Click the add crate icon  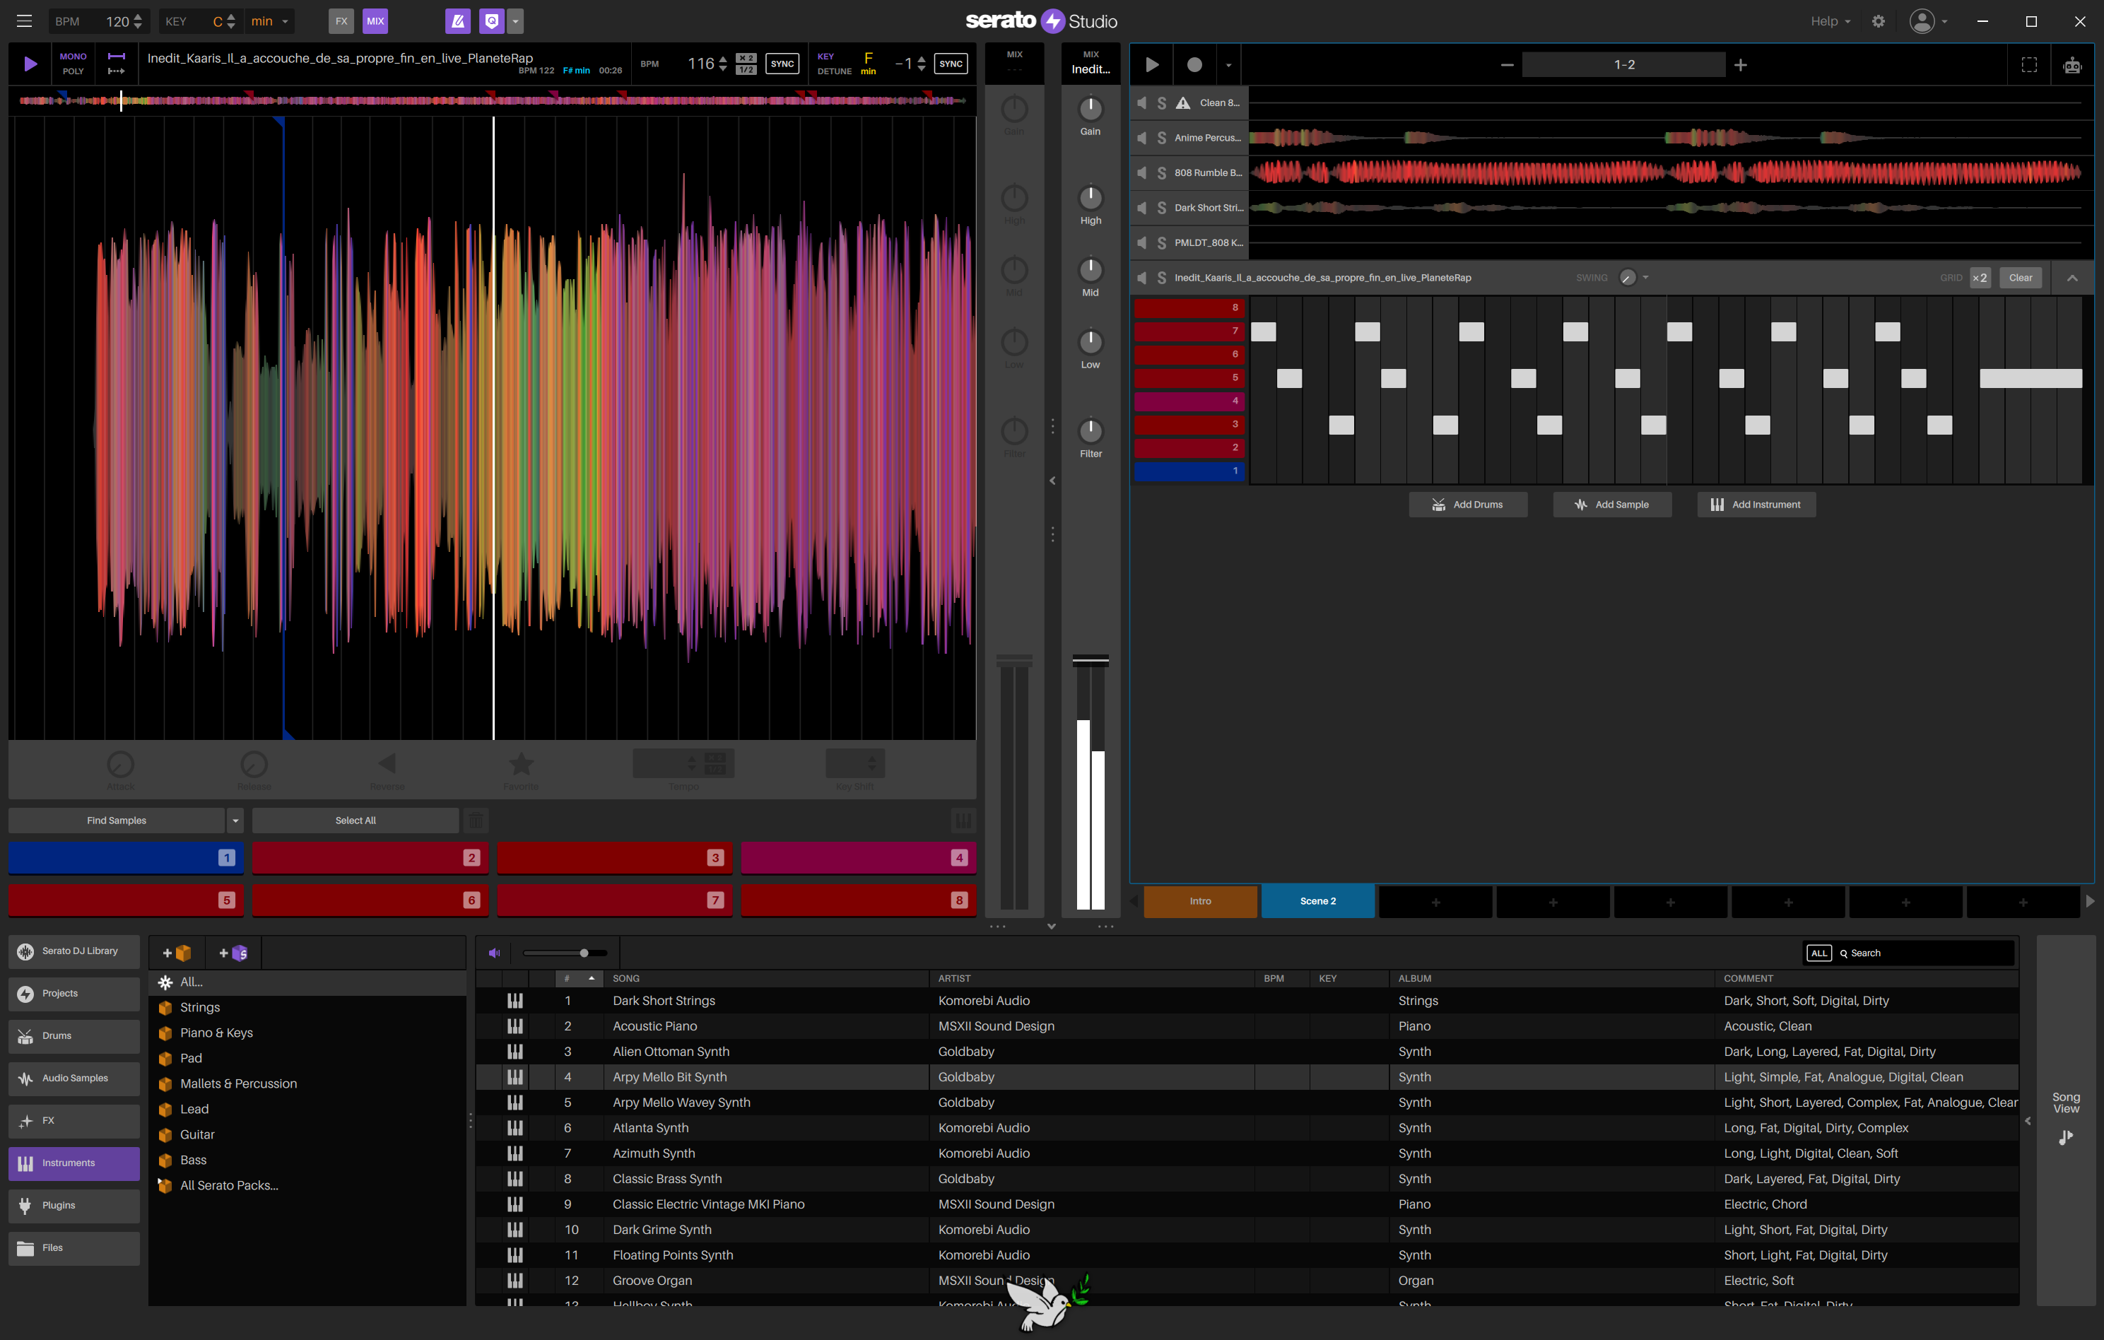[177, 953]
